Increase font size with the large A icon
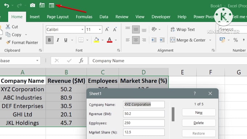This screenshot has height=139, width=247. 107,29
